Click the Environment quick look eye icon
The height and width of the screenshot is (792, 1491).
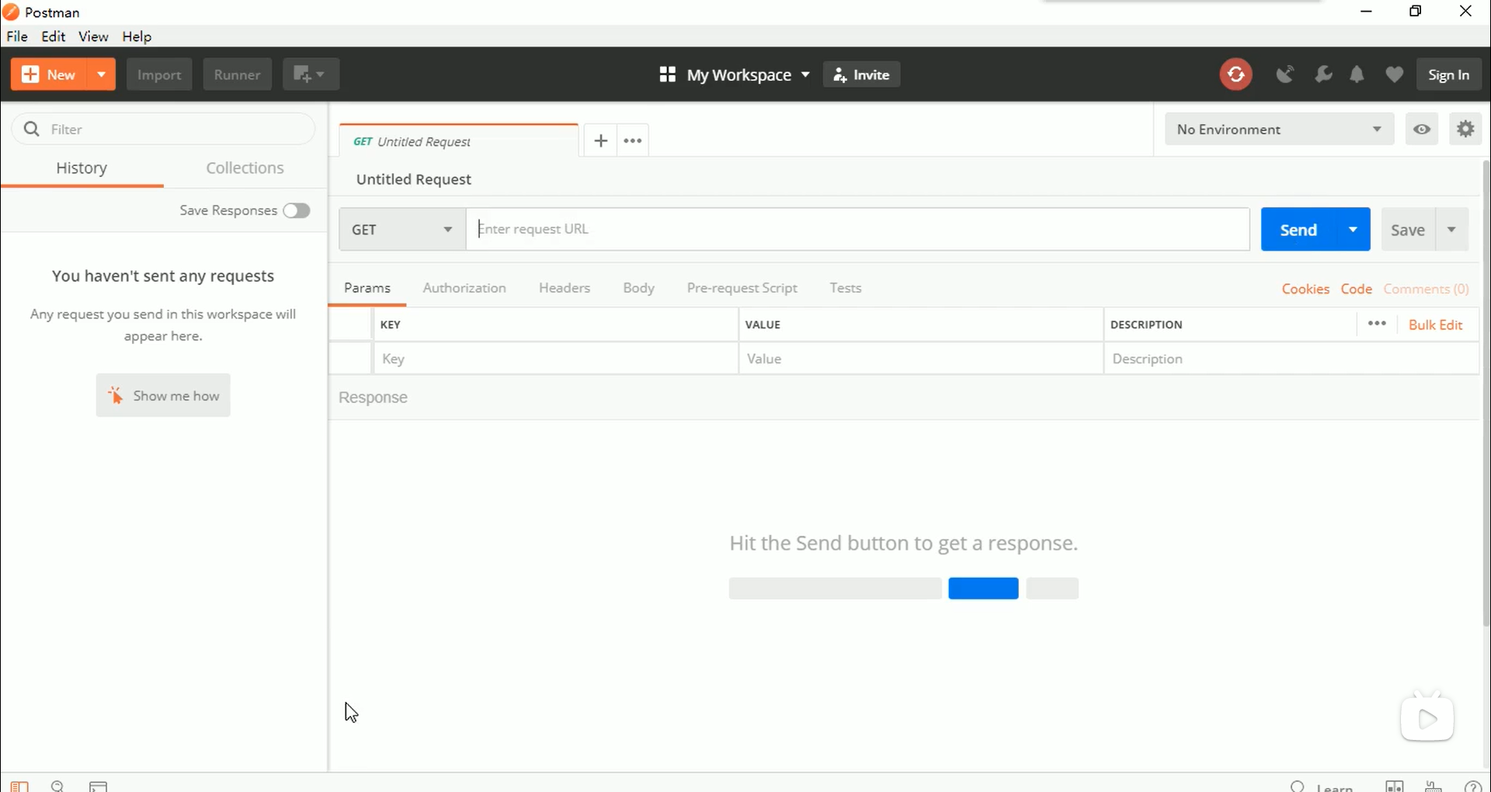[1422, 129]
